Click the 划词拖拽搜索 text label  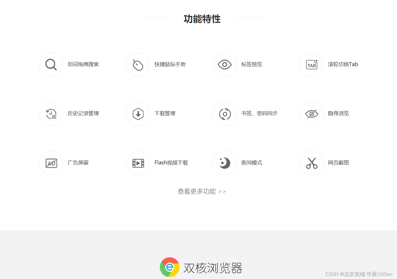[x=83, y=64]
